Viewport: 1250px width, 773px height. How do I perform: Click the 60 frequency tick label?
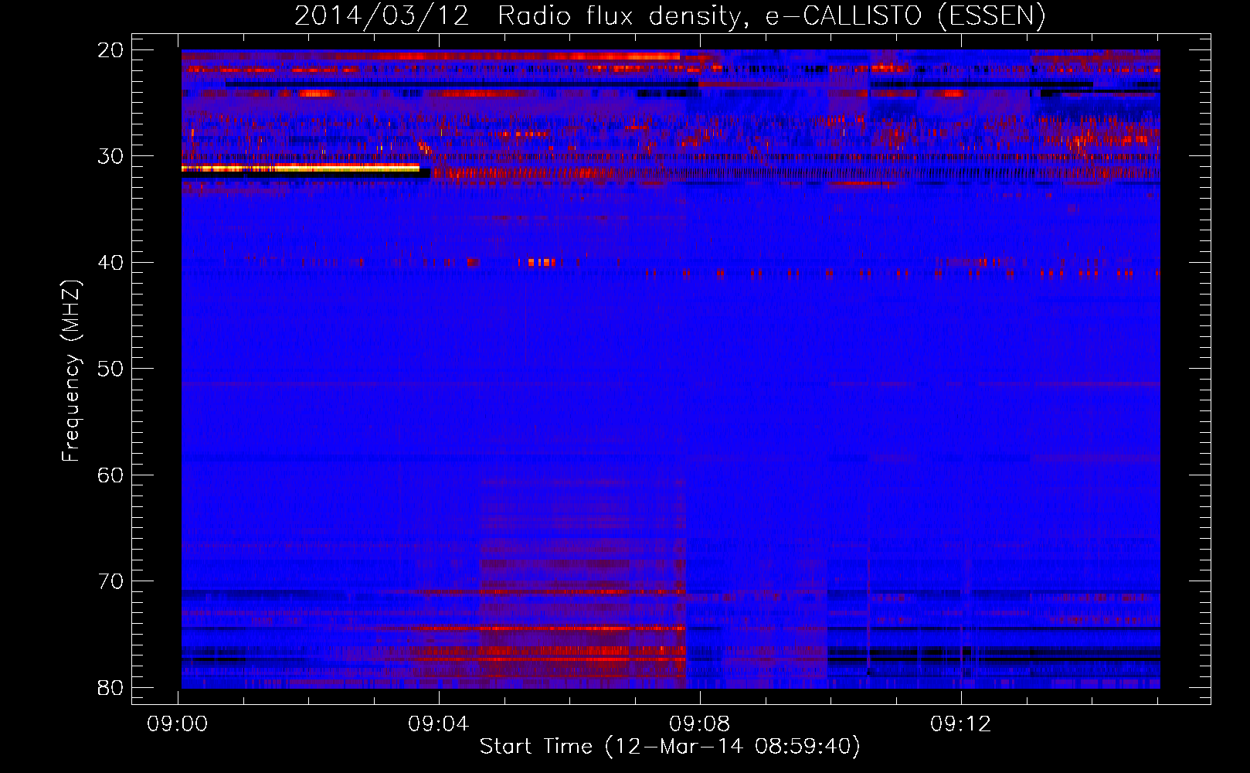click(x=111, y=475)
